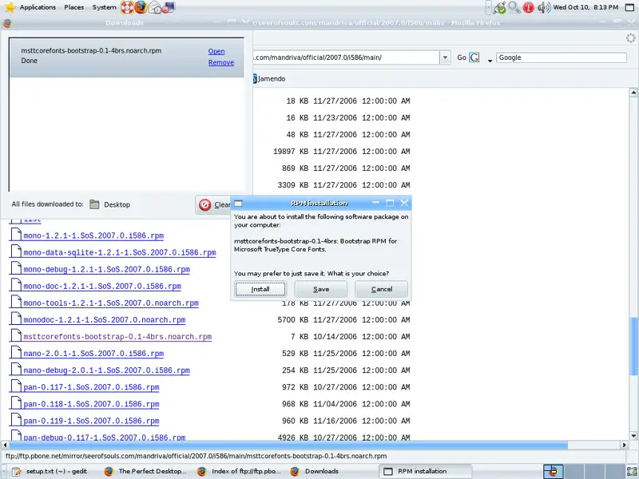This screenshot has height=479, width=639.
Task: Open the Applications menu
Action: point(38,7)
